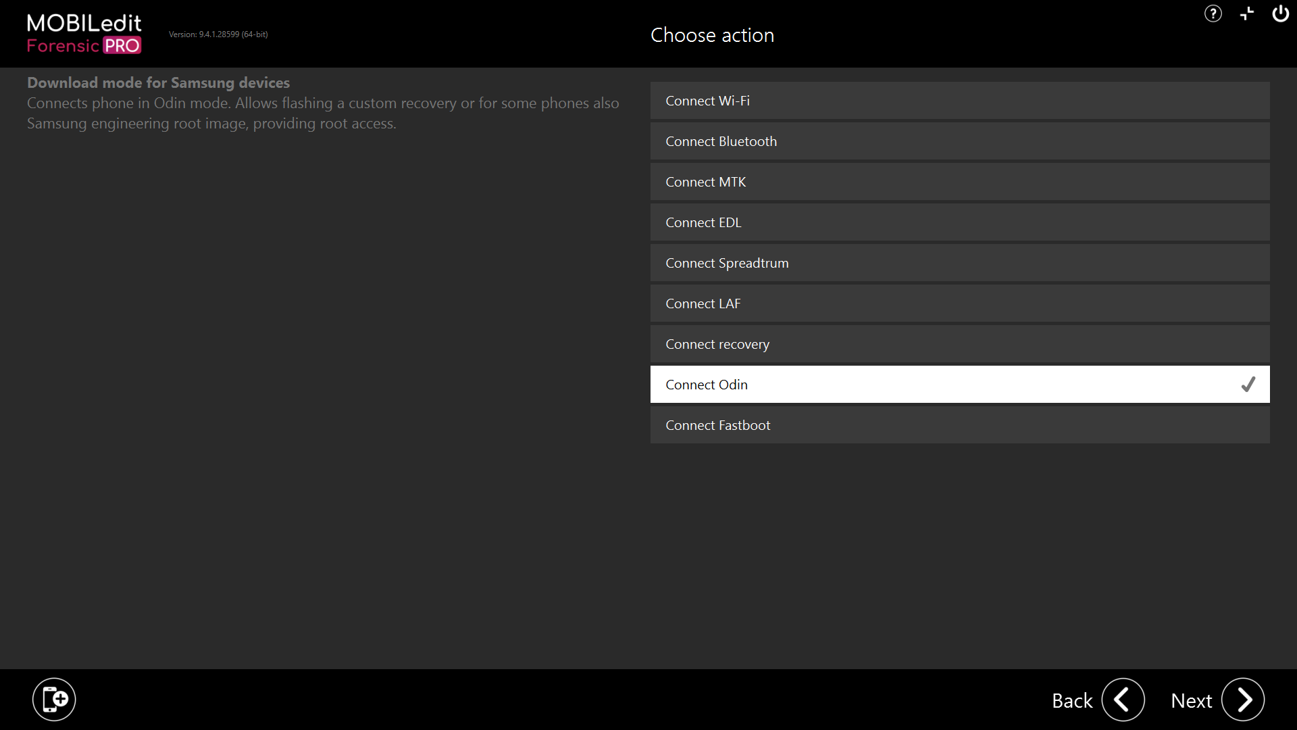The width and height of the screenshot is (1297, 730).
Task: Choose the Connect Spreadtrum action
Action: (959, 263)
